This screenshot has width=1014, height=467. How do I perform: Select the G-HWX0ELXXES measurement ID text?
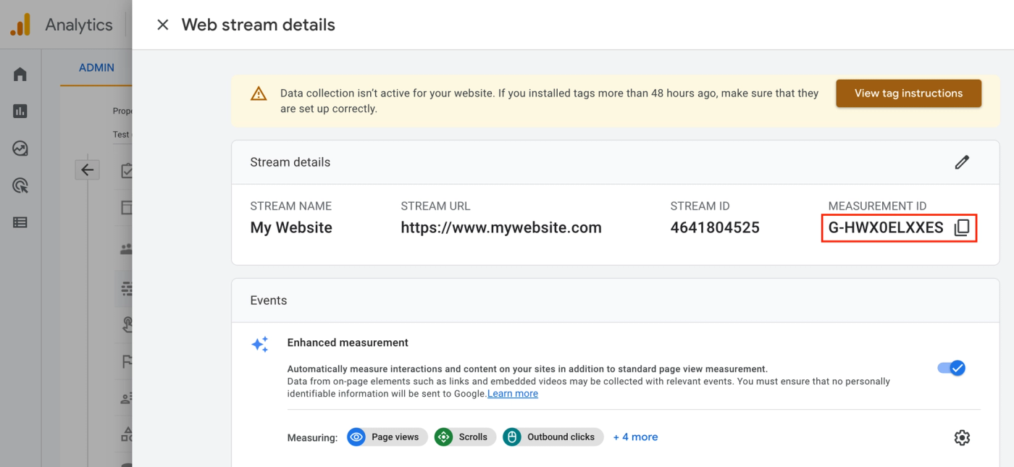click(x=885, y=228)
